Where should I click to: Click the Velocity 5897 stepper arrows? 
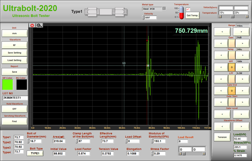(143, 18)
